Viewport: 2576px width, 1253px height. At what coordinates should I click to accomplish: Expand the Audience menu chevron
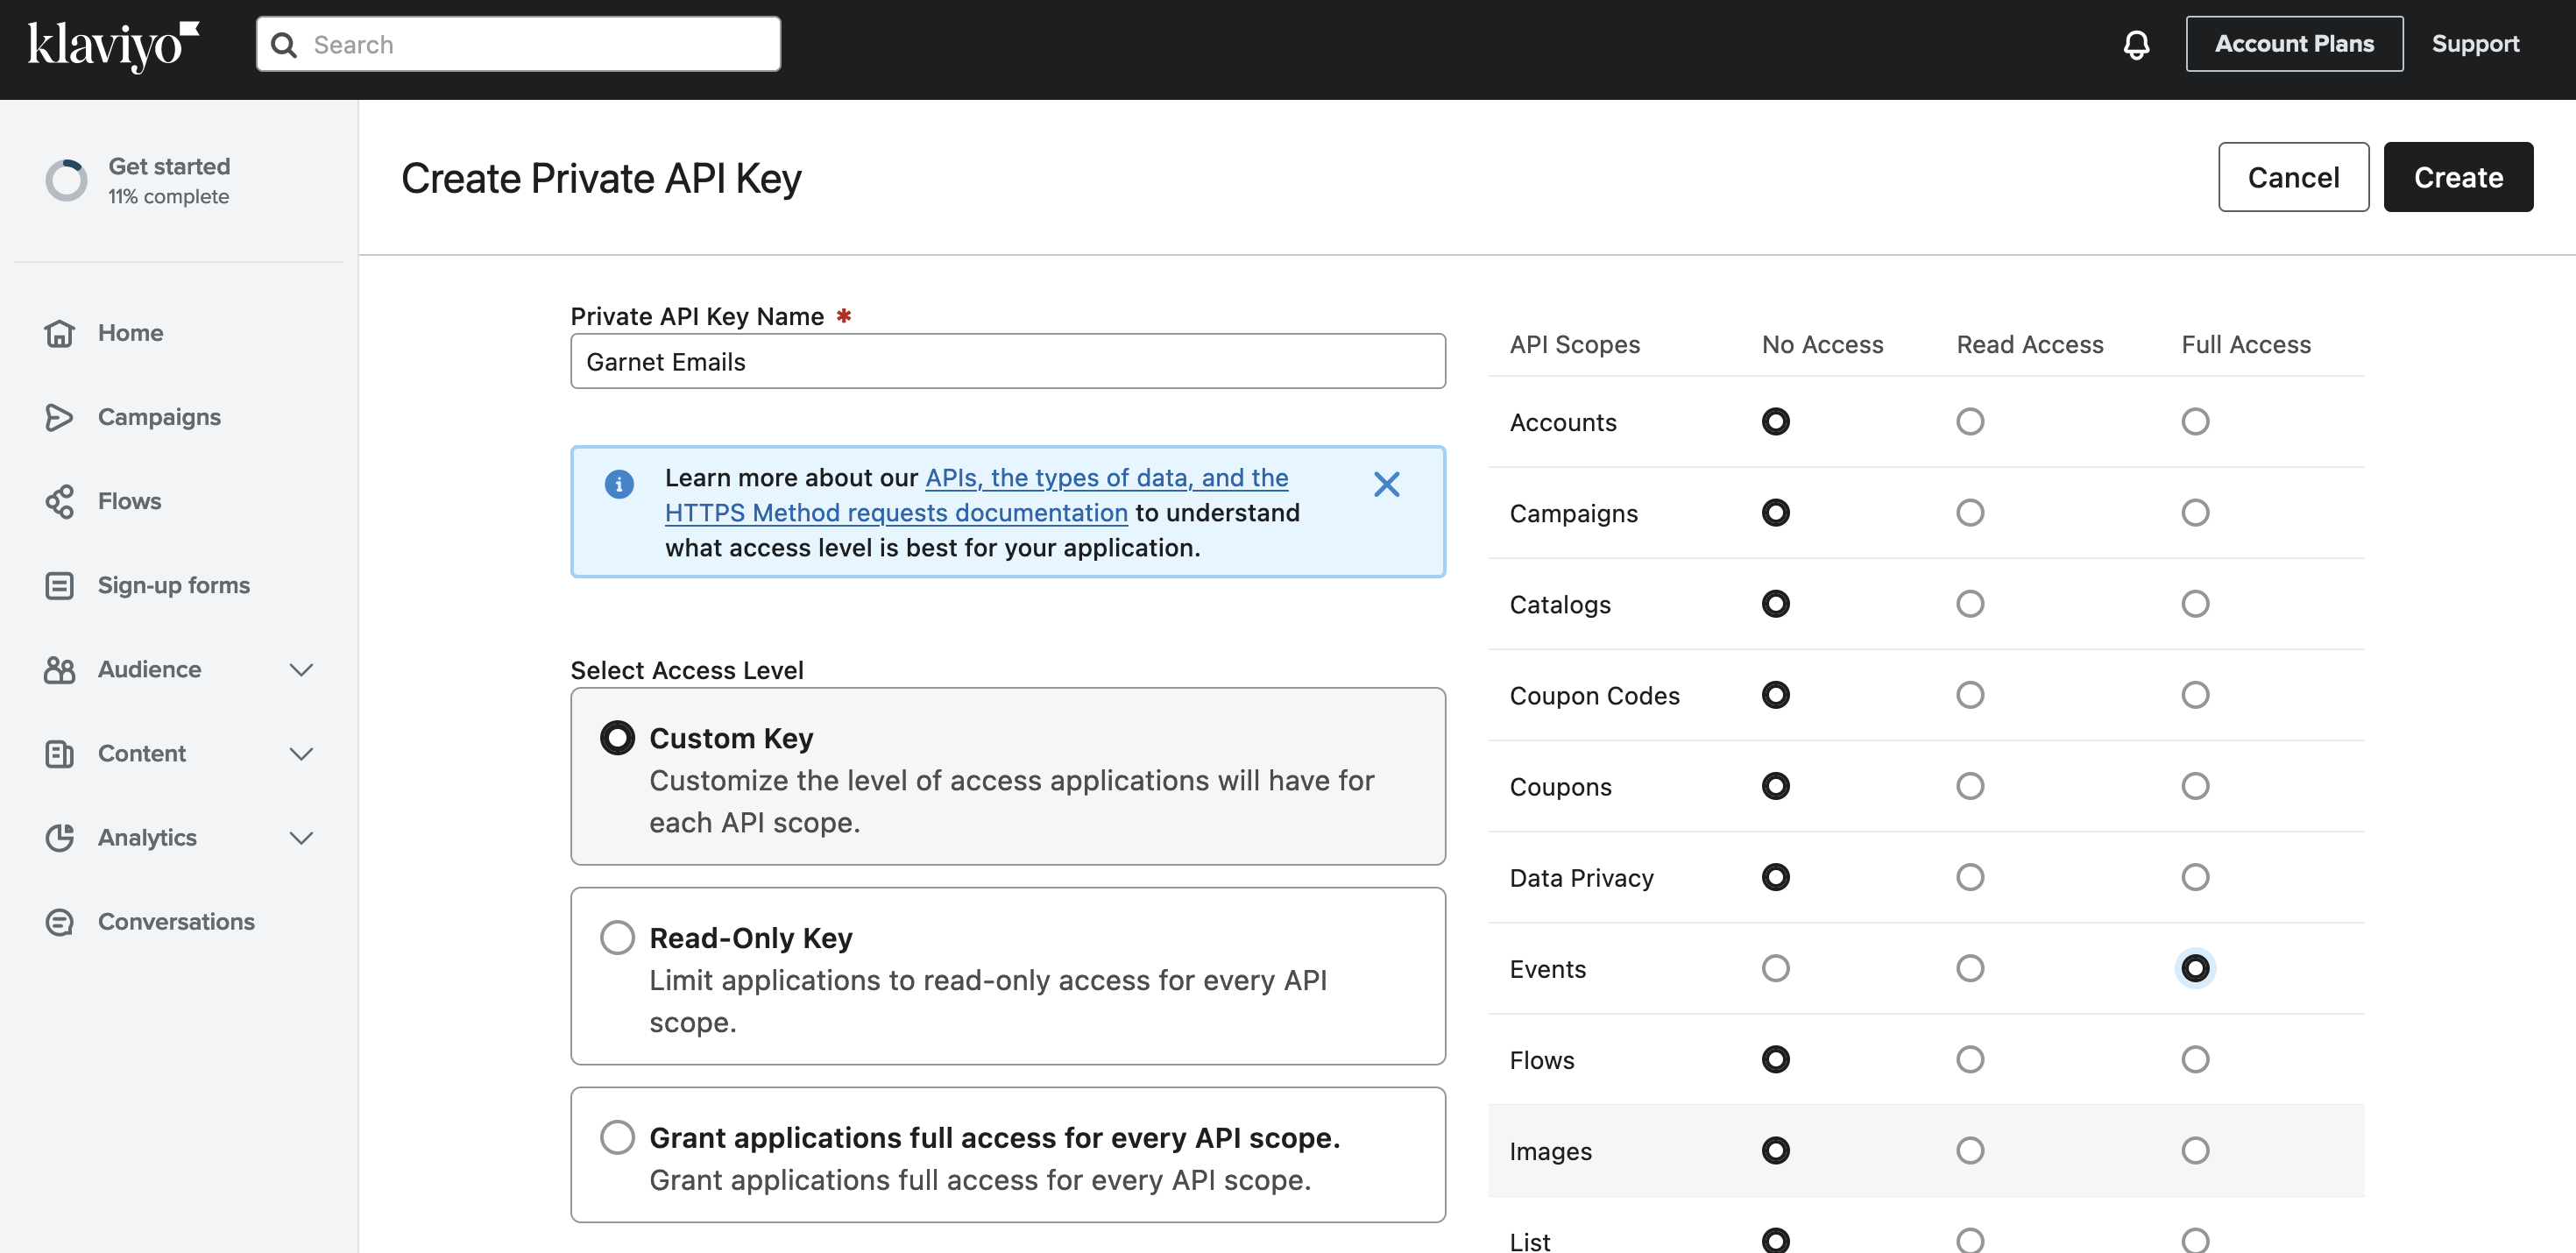(301, 669)
